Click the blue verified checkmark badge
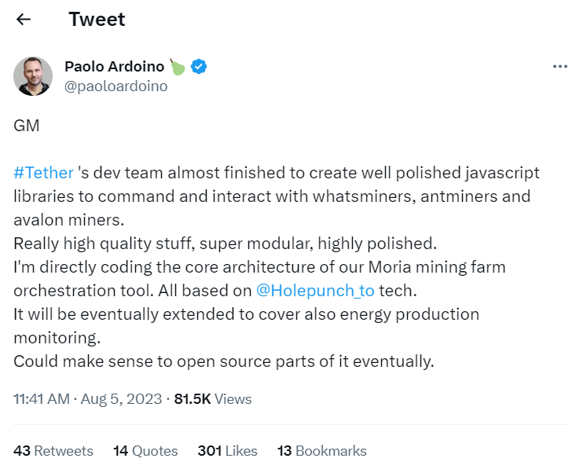Viewport: 576px width, 473px height. click(199, 67)
